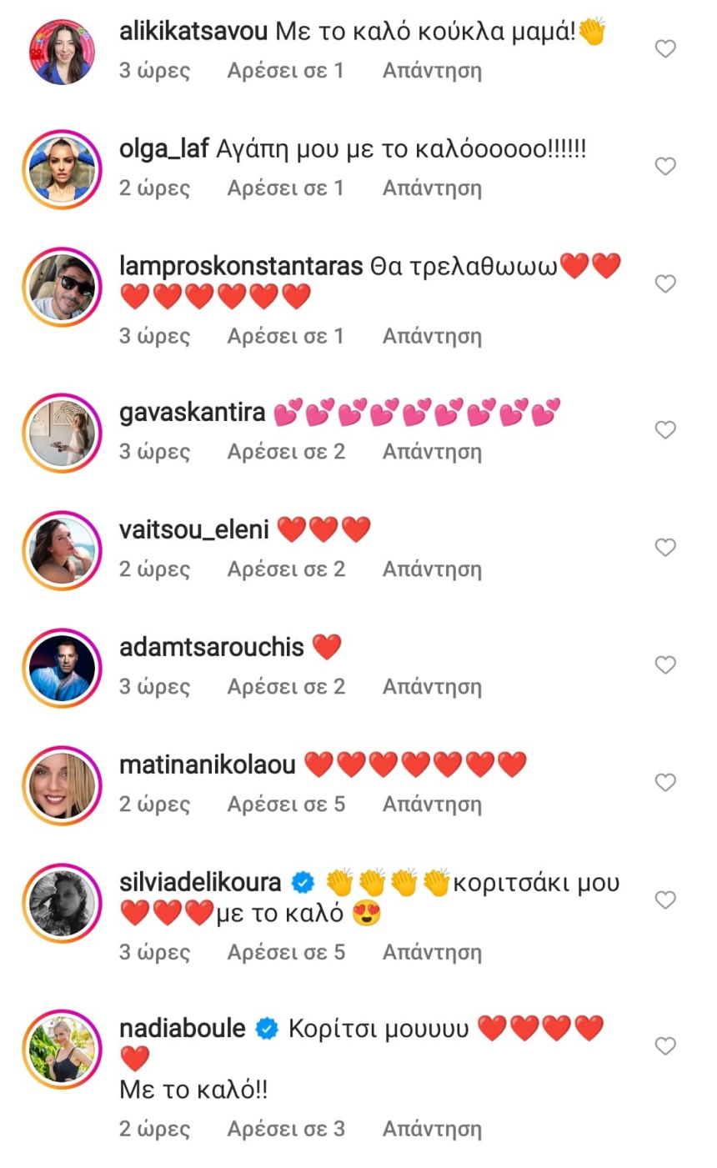Like vaitsou_eleni's heart emoji comment
Screen dimensions: 717x1168
click(664, 548)
